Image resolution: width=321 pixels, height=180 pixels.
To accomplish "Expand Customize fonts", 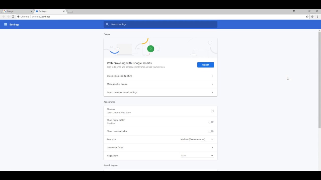I will (x=160, y=147).
